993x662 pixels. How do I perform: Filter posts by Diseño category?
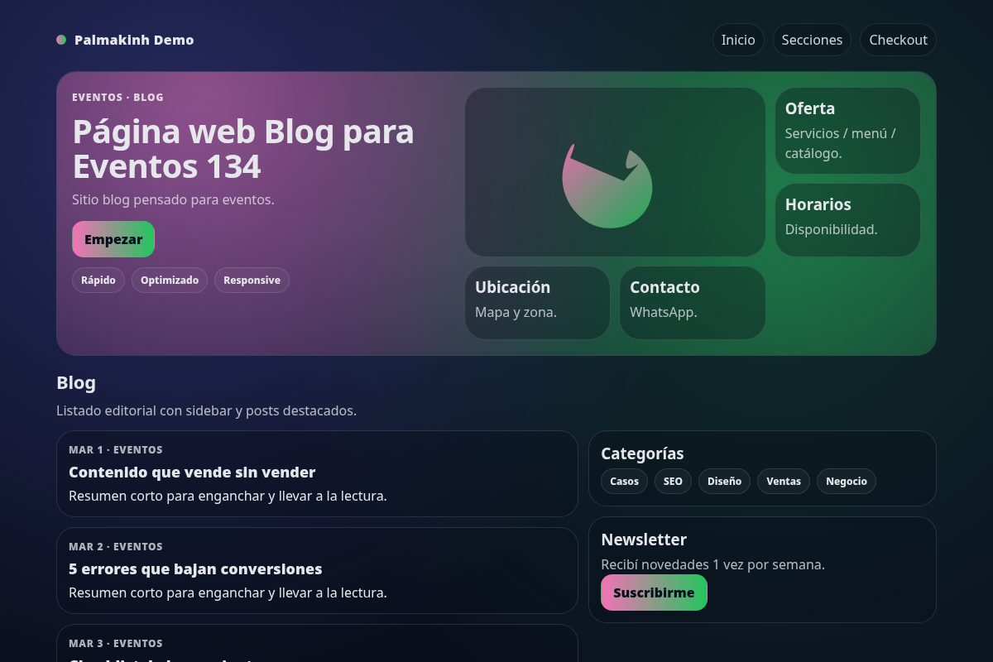724,481
